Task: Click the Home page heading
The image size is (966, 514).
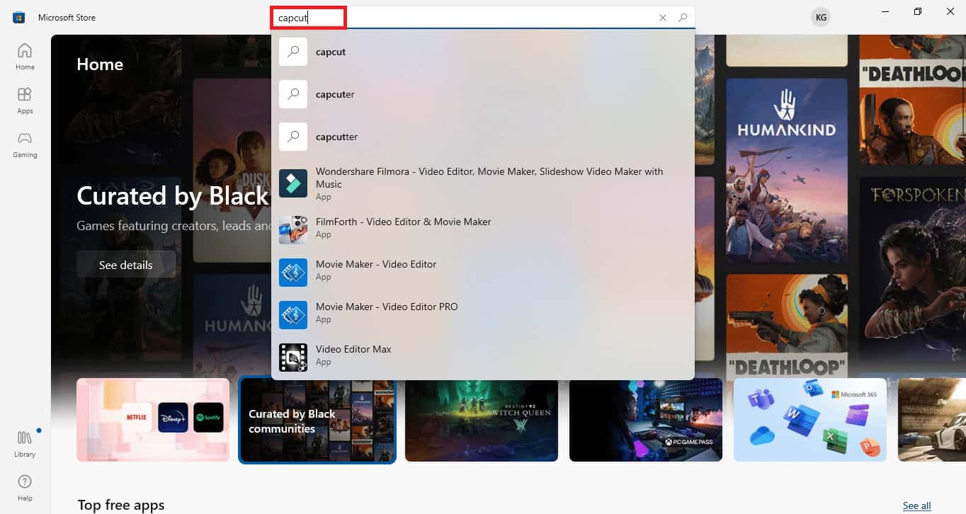Action: [x=100, y=64]
